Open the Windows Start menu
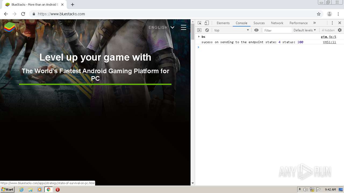344x193 pixels. point(7,190)
